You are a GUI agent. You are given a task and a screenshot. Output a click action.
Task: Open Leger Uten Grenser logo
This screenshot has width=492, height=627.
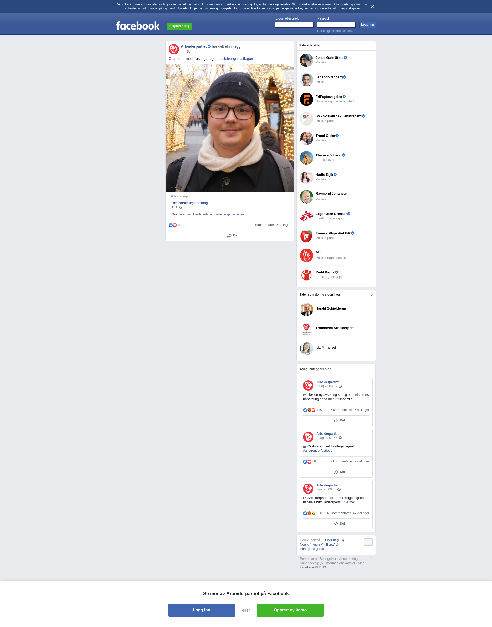(x=306, y=216)
